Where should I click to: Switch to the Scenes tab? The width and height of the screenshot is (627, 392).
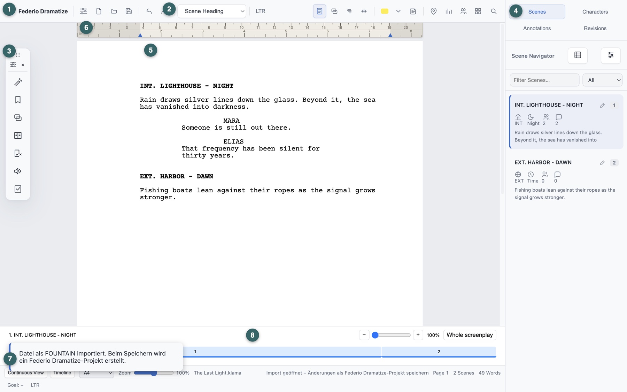pyautogui.click(x=537, y=12)
